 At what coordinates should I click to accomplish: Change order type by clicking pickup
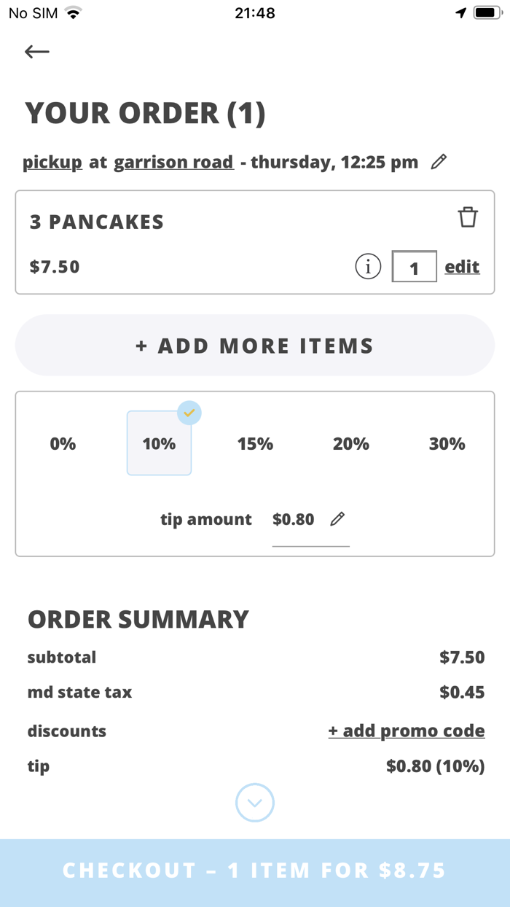52,161
